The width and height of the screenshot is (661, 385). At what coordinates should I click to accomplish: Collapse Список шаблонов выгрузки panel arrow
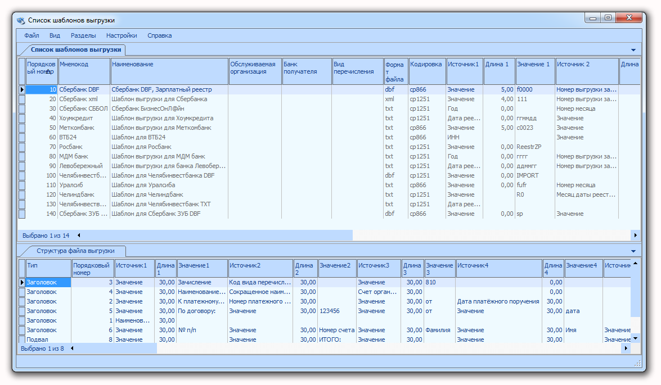(x=633, y=49)
